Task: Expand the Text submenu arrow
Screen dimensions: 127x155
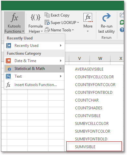Action: (x=61, y=76)
